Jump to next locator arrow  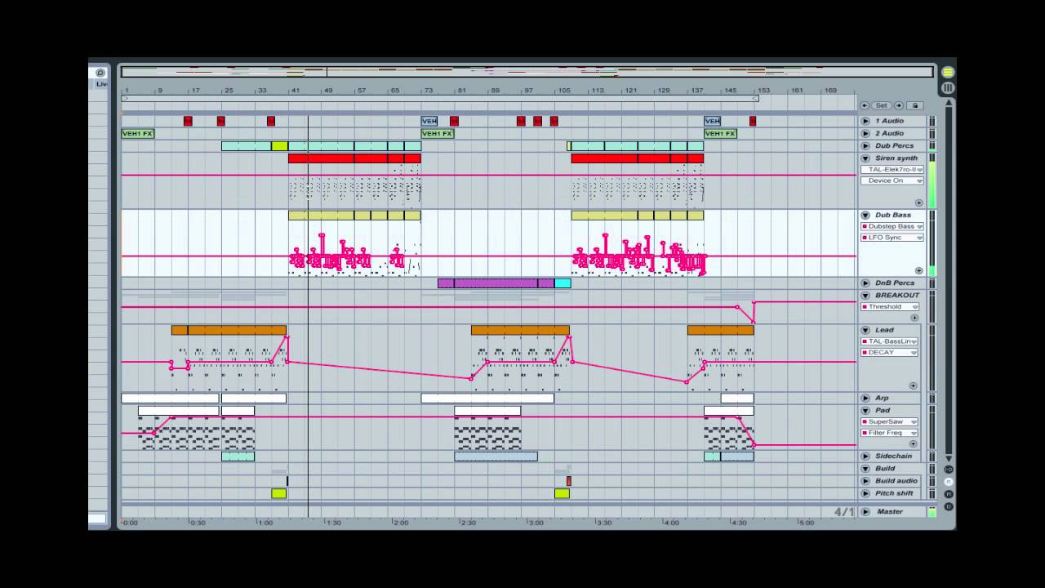click(899, 105)
